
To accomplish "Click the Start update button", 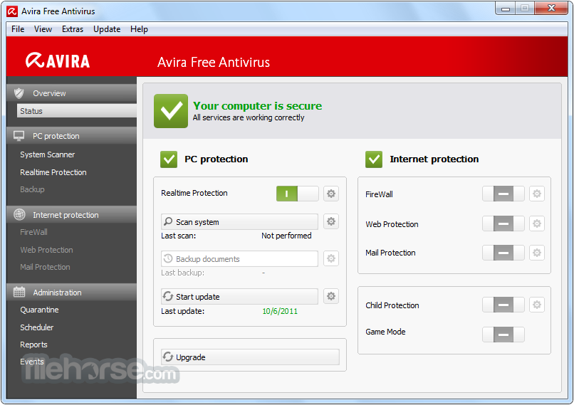I will click(x=239, y=296).
